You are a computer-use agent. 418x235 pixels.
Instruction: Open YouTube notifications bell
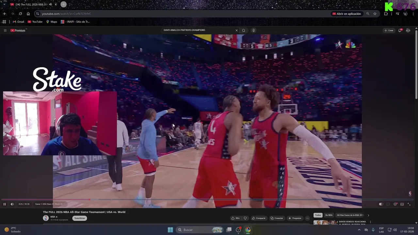click(x=400, y=30)
